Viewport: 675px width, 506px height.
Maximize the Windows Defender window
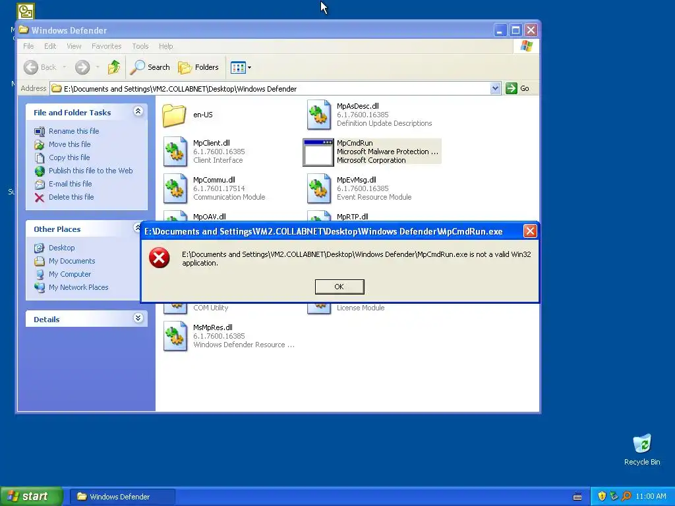coord(515,30)
